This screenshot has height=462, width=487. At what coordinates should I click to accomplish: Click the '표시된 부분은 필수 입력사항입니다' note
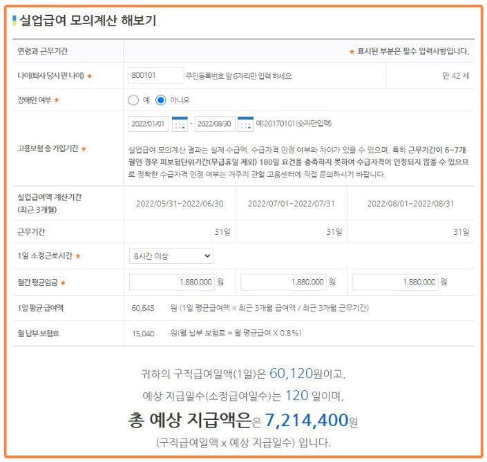tap(413, 51)
